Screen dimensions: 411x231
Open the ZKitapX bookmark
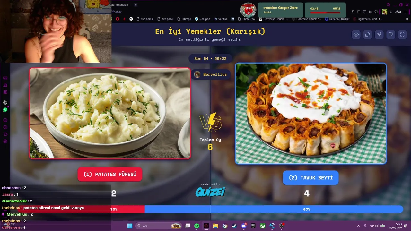point(184,19)
